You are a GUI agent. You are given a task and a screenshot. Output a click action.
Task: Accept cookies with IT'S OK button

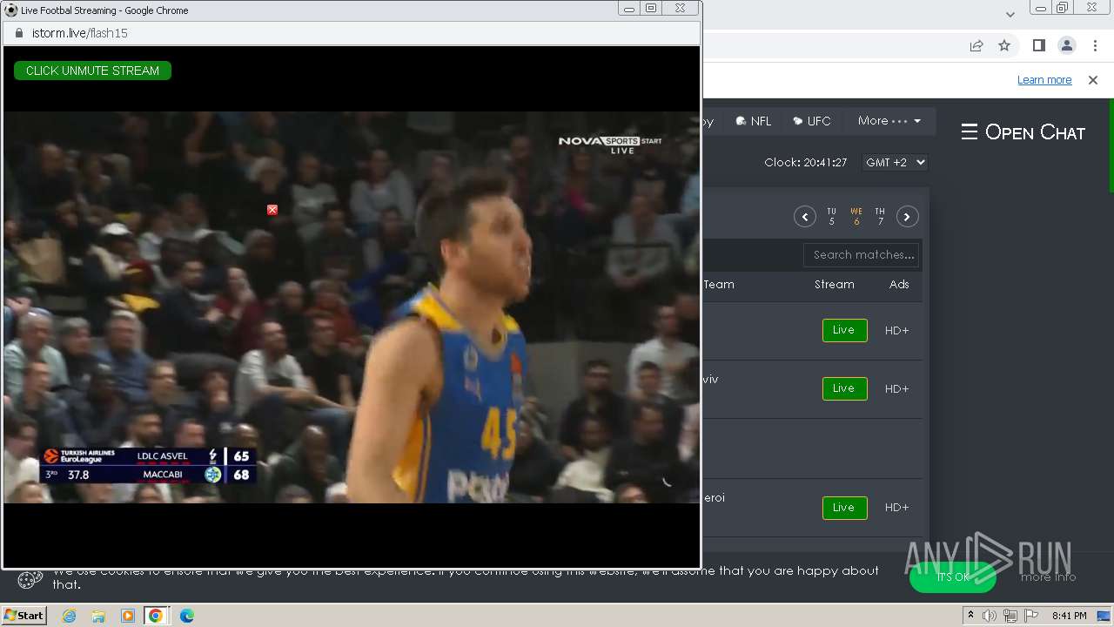pos(953,576)
